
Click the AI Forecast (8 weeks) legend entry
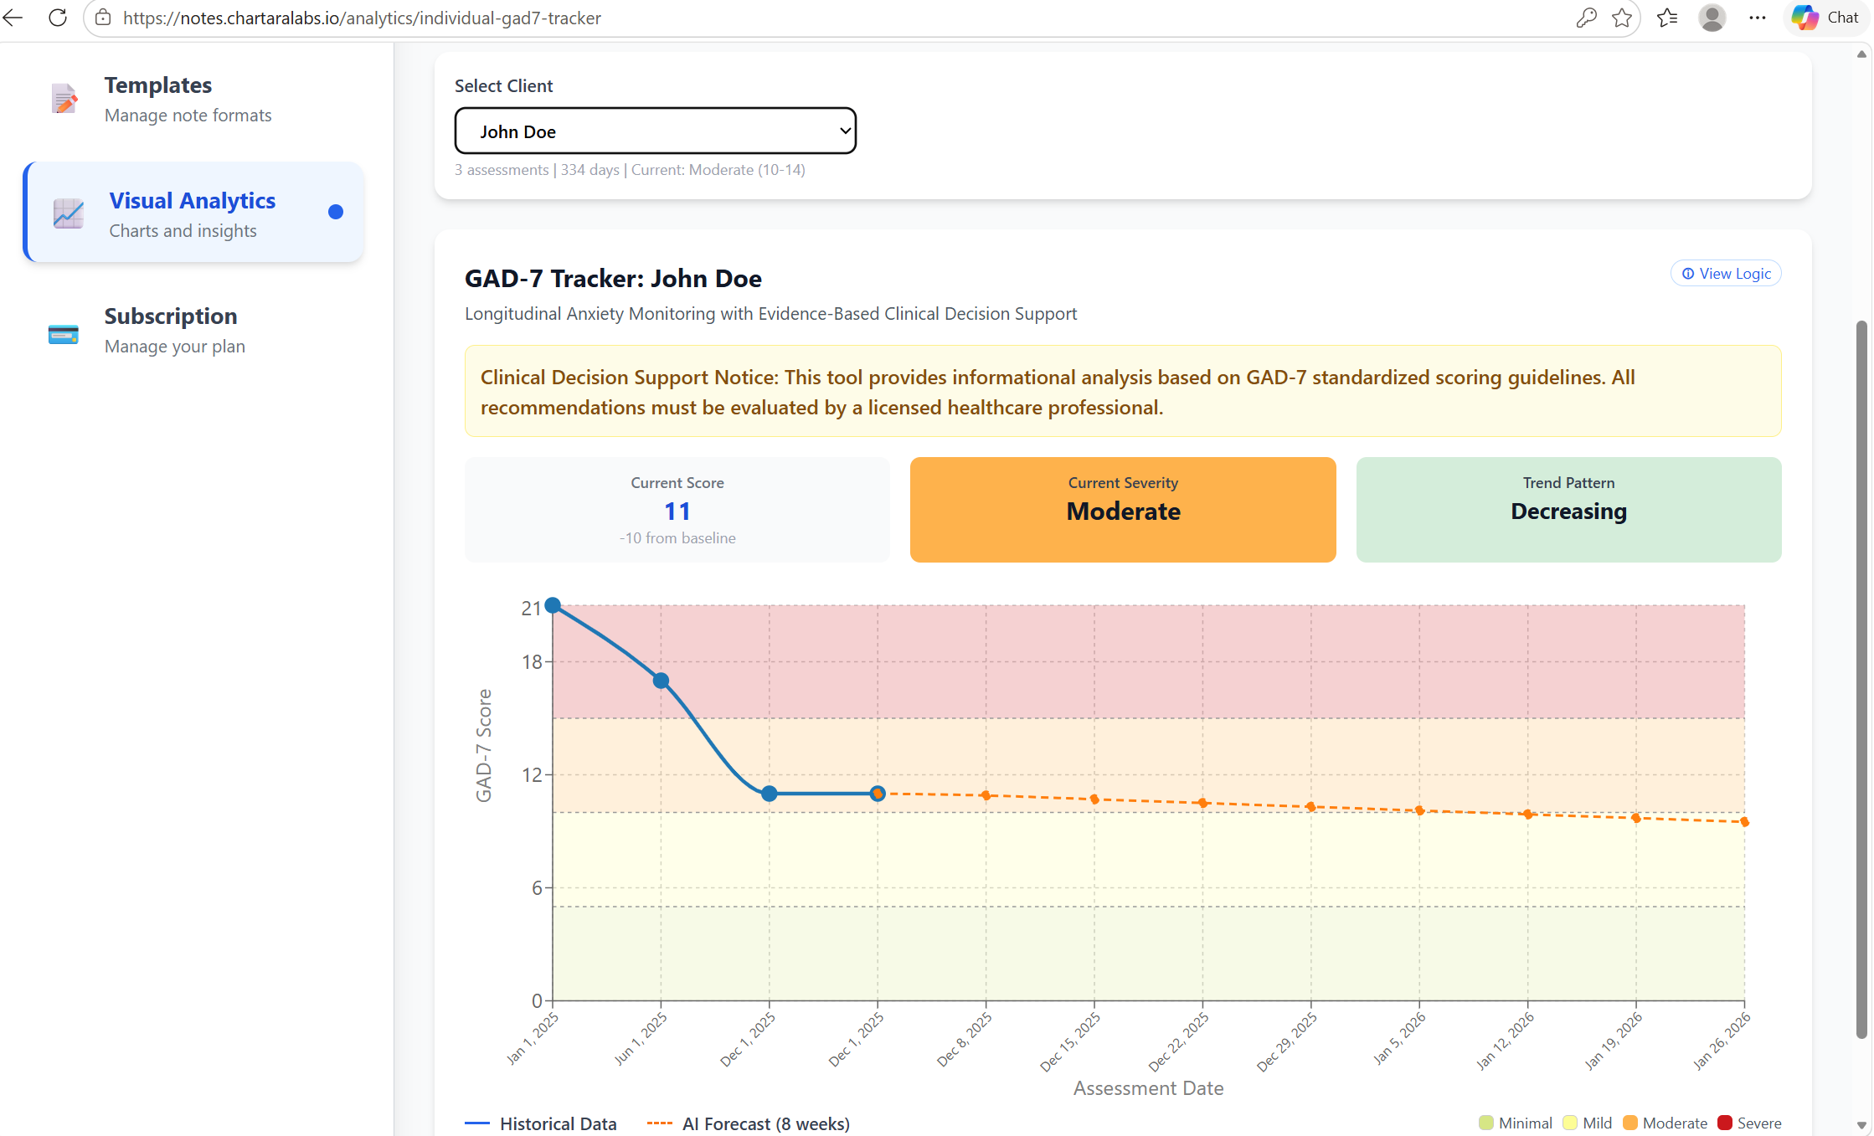tap(749, 1123)
